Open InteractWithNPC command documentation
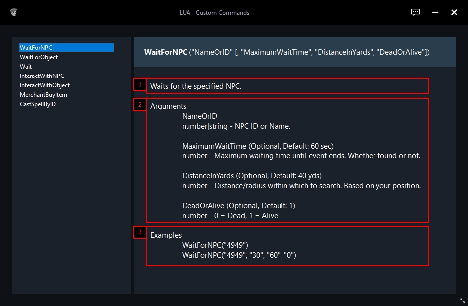The image size is (468, 306). click(42, 76)
